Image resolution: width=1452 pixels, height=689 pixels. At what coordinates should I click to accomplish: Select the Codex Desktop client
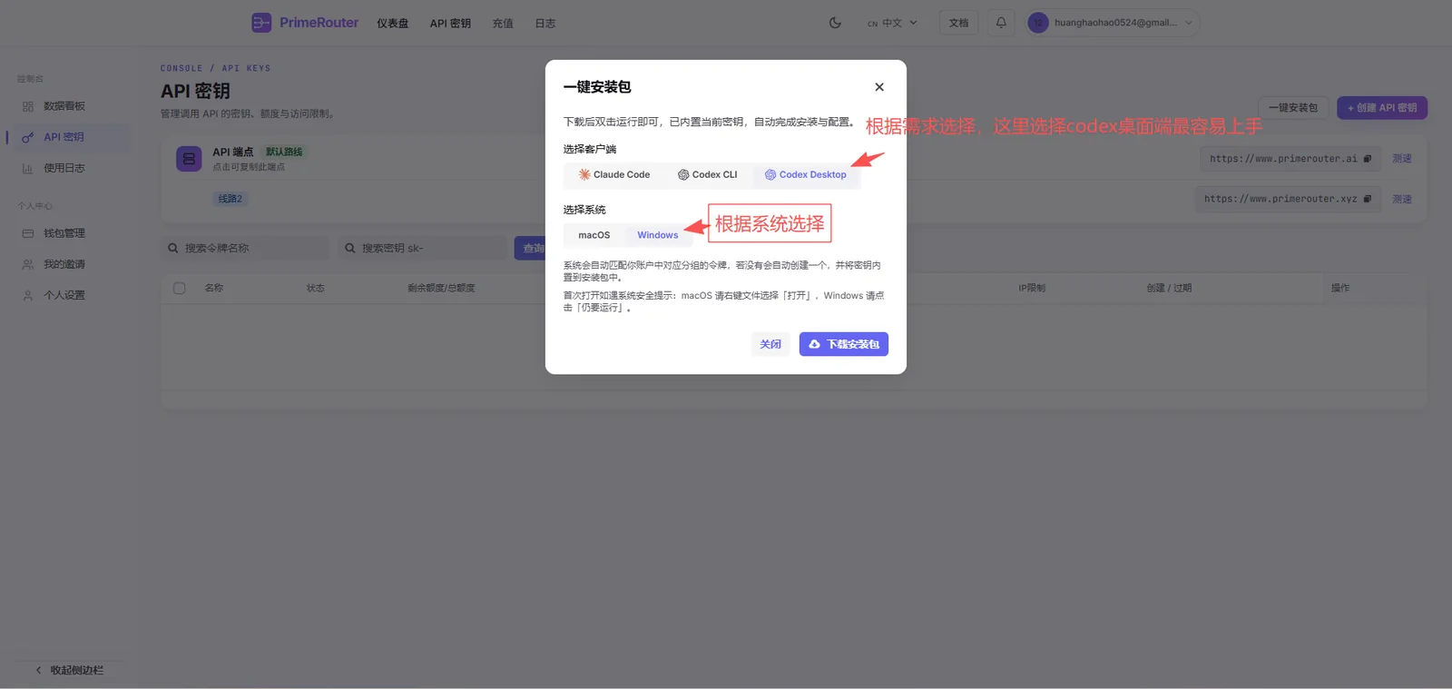[806, 174]
